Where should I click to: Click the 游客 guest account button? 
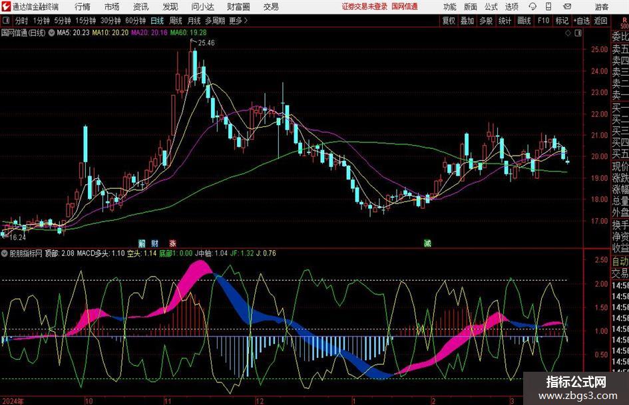pyautogui.click(x=602, y=7)
